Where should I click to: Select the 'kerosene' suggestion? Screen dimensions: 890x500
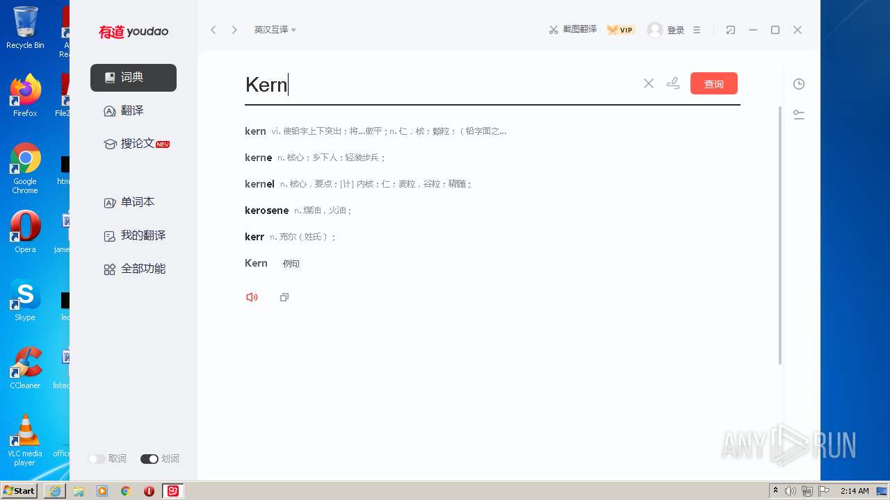(x=299, y=210)
